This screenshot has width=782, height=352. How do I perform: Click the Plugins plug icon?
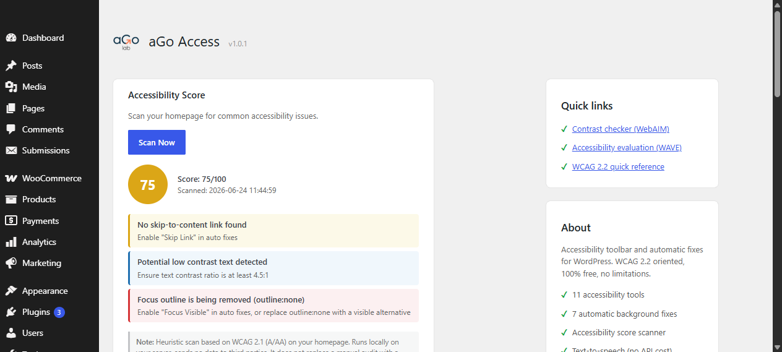point(11,312)
